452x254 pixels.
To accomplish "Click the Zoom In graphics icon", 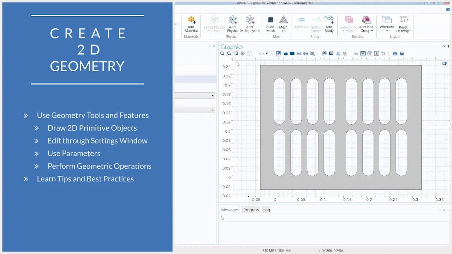I will (222, 54).
